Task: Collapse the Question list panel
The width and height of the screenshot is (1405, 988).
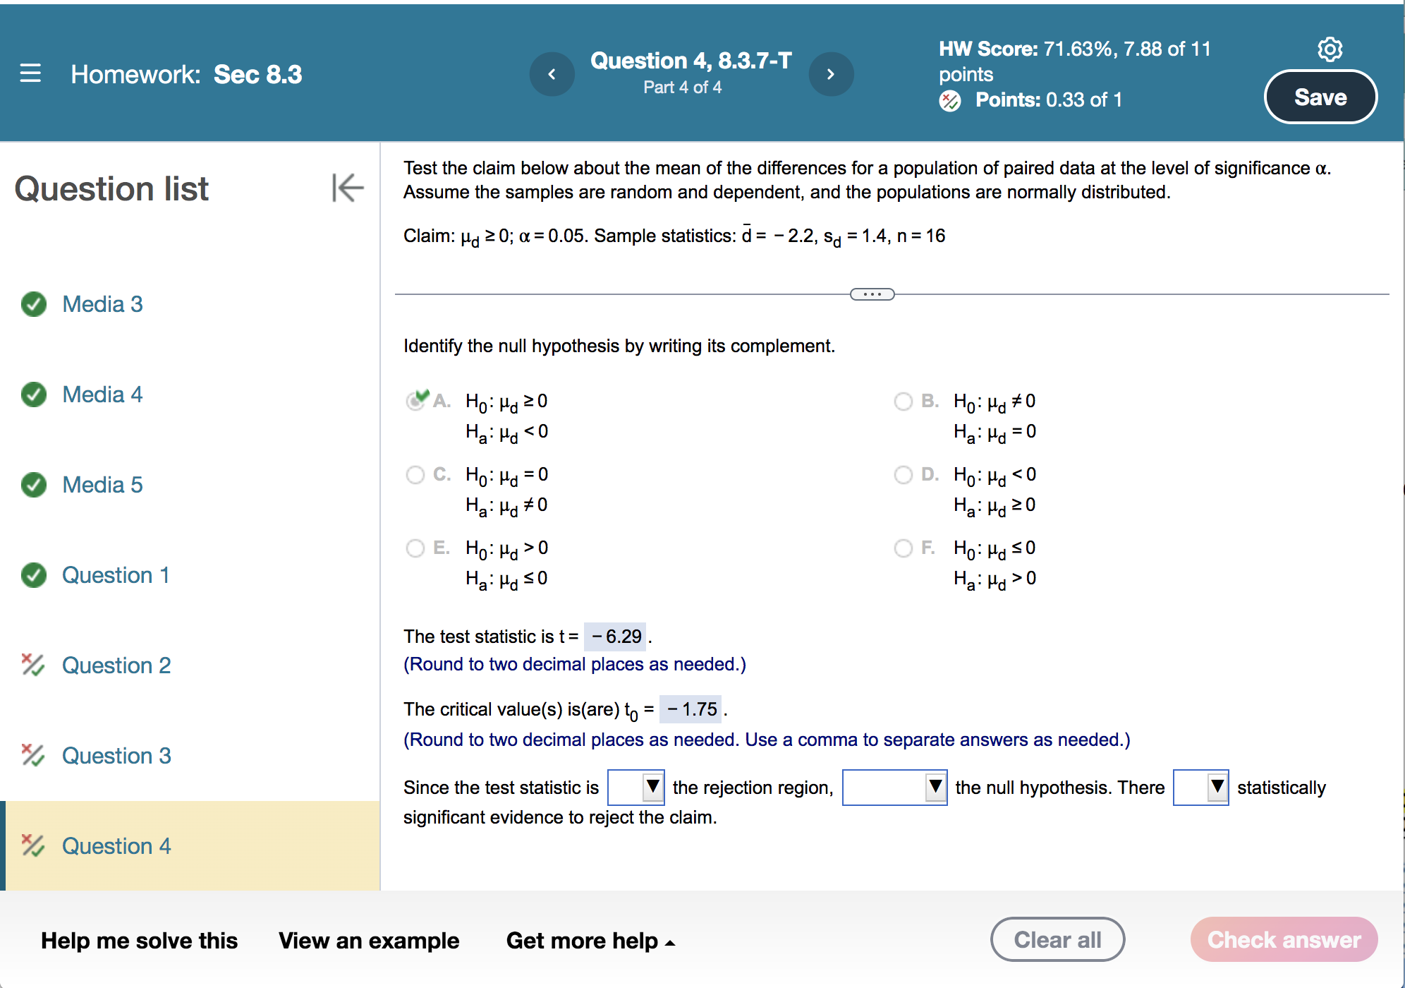Action: pos(348,188)
